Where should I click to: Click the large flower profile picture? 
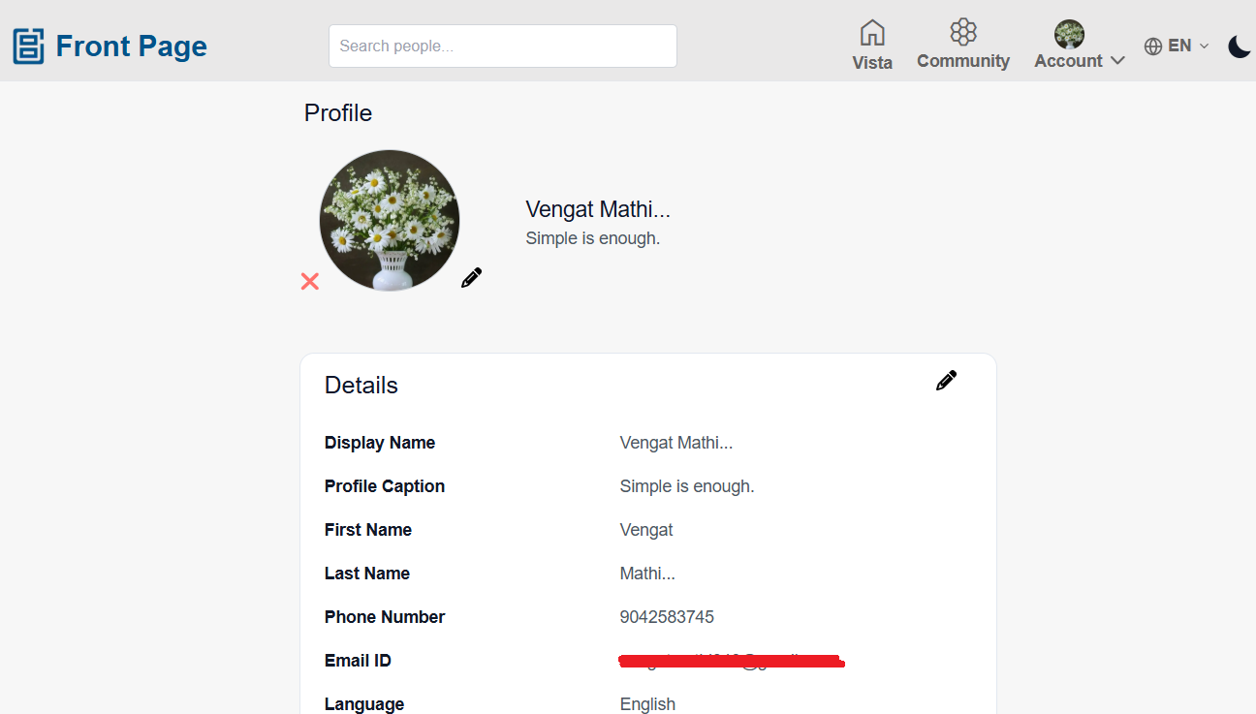[x=390, y=220]
